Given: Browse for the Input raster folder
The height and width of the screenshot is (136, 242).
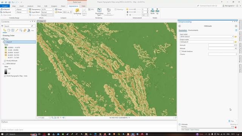Looking at the screenshot, I should (236, 37).
